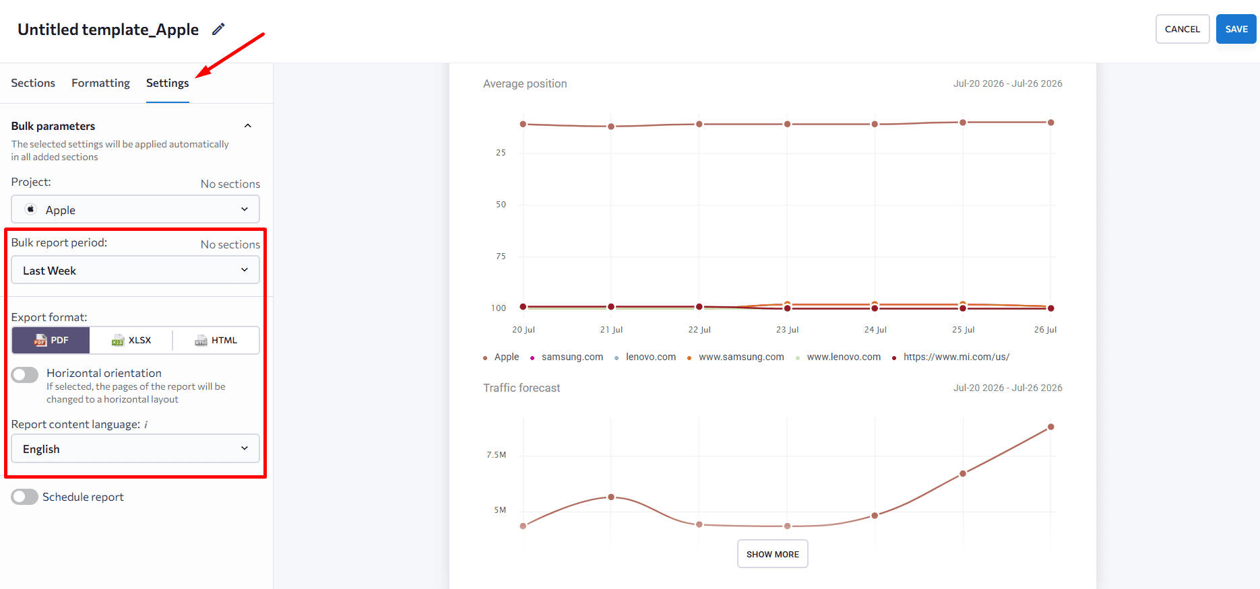Click the SHOW MORE button
The width and height of the screenshot is (1260, 589).
(x=773, y=554)
